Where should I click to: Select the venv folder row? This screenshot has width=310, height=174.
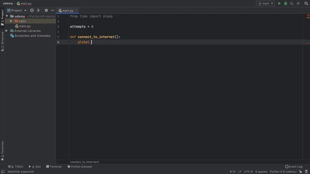click(x=31, y=21)
